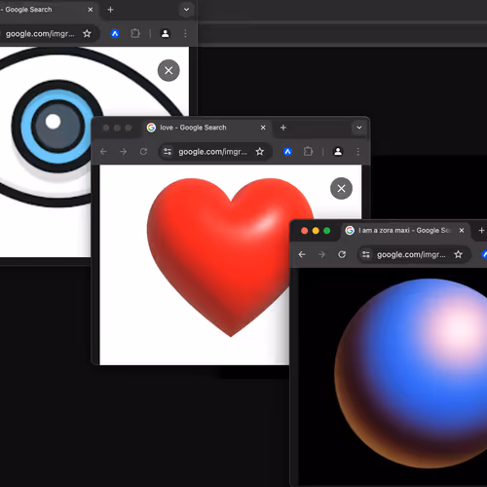Image resolution: width=487 pixels, height=487 pixels.
Task: Click the blue extension icon in the love window
Action: 287,152
